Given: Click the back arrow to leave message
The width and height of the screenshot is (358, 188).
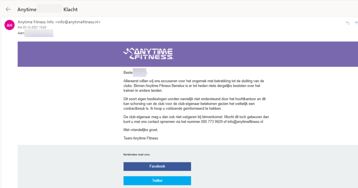Looking at the screenshot, I should pos(8,9).
